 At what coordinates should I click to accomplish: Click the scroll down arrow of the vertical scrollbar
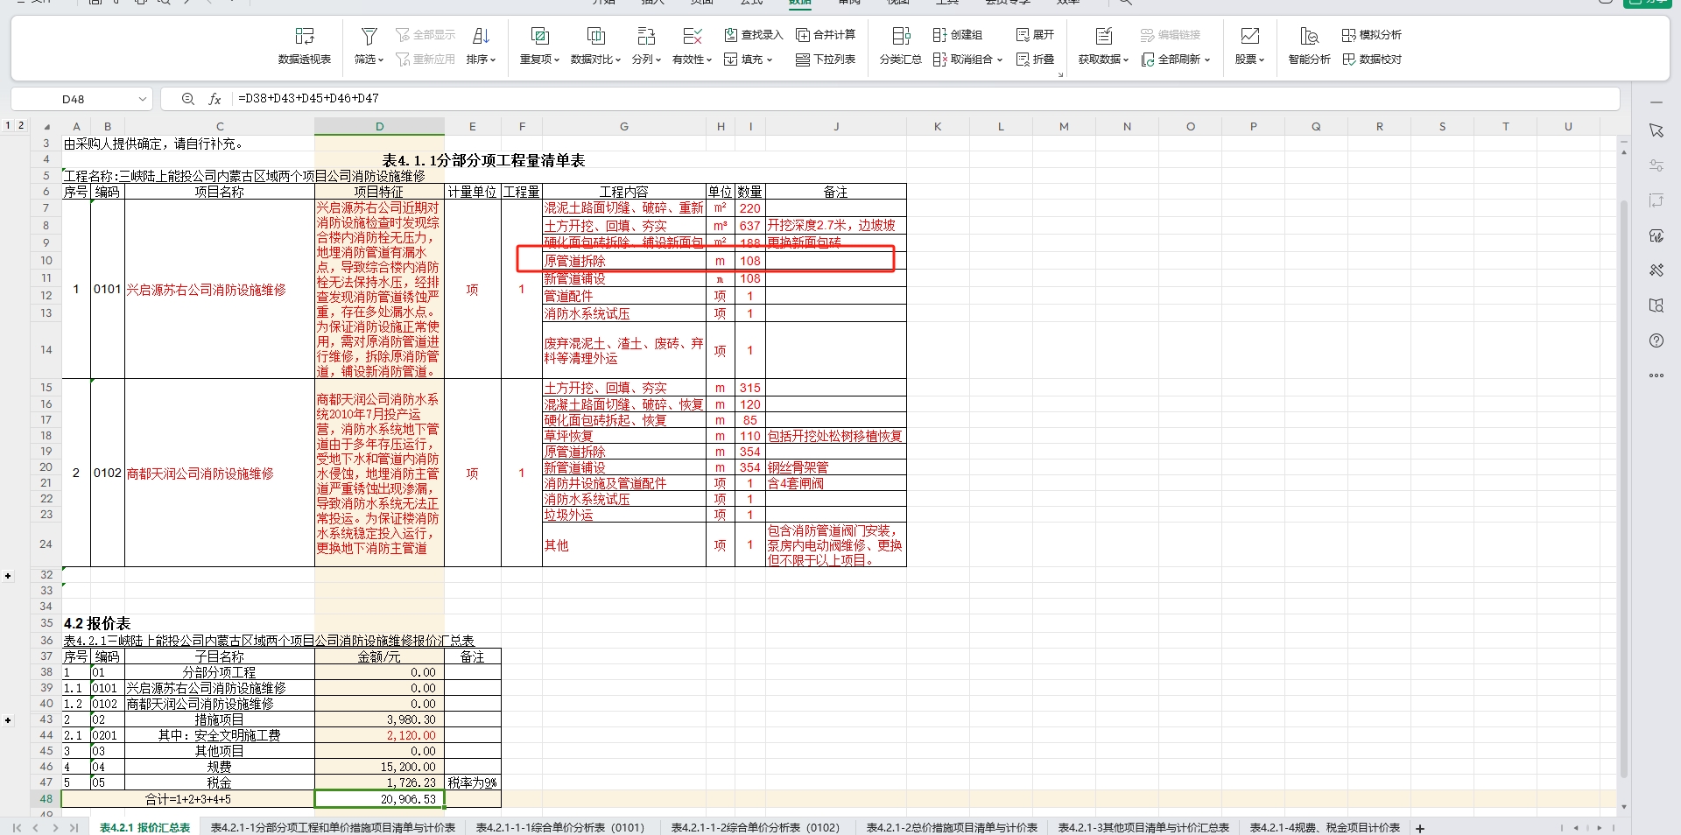(1623, 807)
